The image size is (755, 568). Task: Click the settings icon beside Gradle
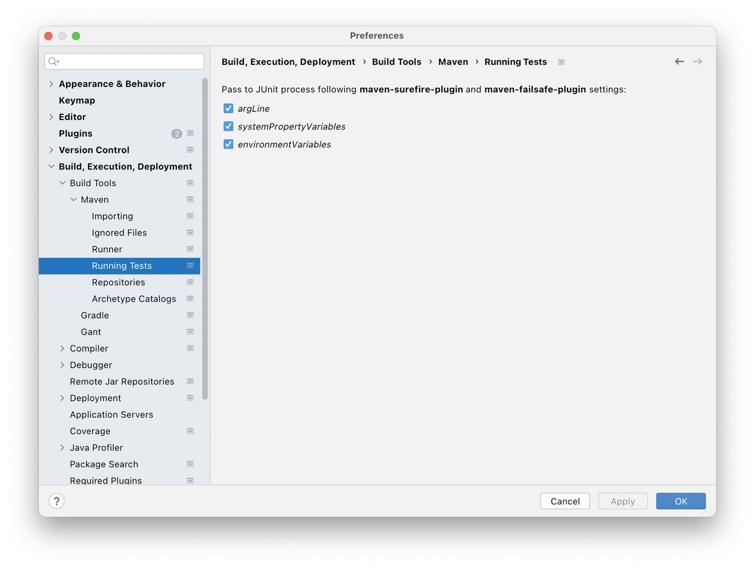(x=190, y=315)
